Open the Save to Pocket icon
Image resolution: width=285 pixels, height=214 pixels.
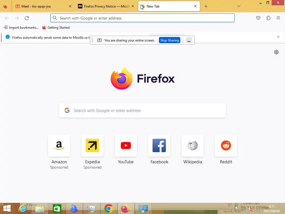258,18
